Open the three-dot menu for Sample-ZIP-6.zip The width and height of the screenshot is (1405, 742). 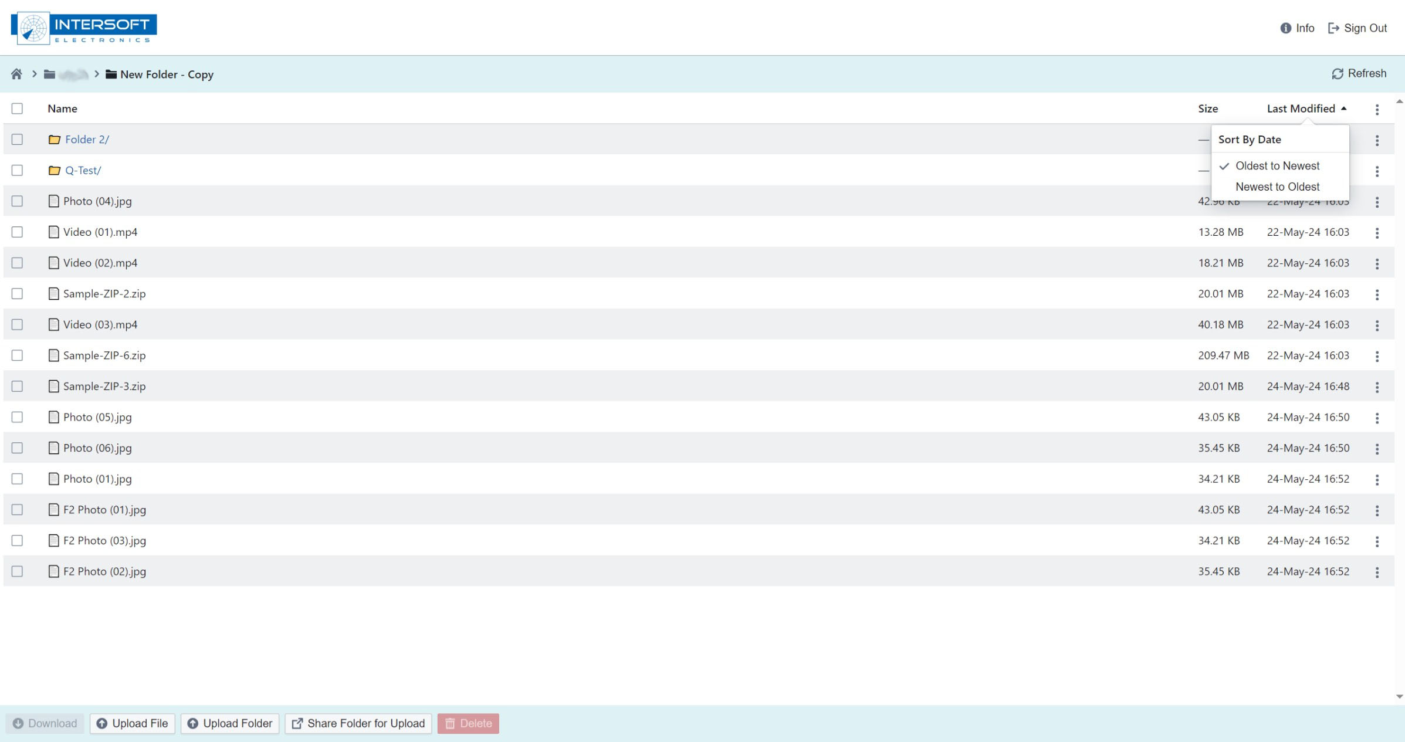(1377, 356)
